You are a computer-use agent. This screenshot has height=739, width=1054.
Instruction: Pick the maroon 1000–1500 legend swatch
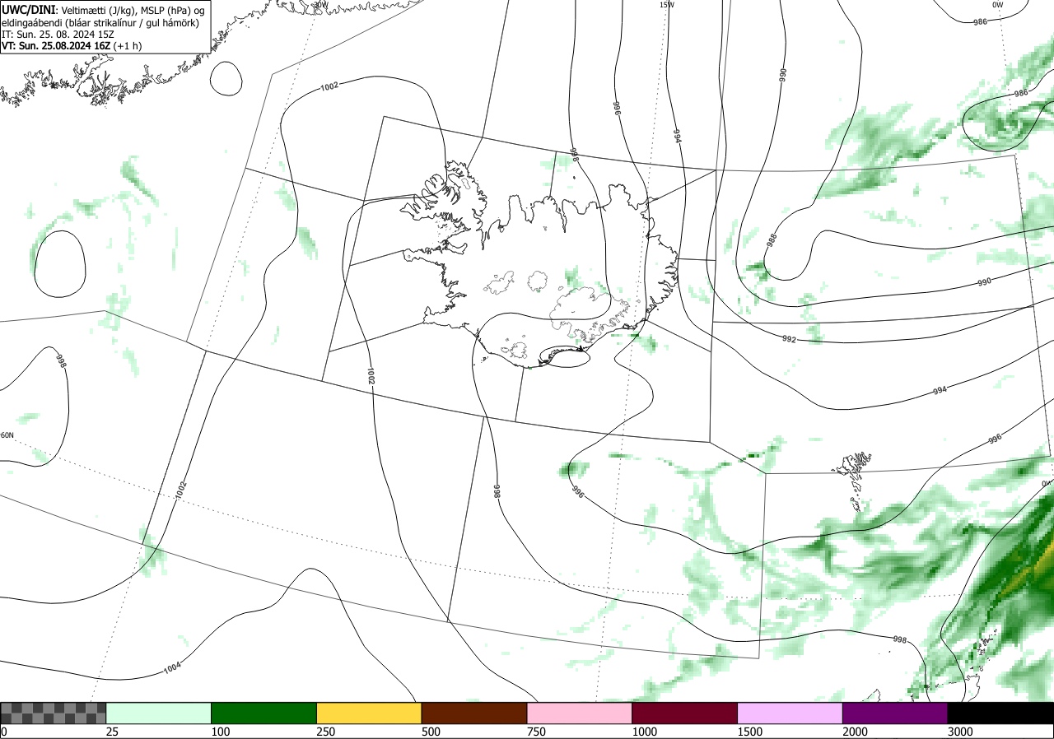pos(685,713)
